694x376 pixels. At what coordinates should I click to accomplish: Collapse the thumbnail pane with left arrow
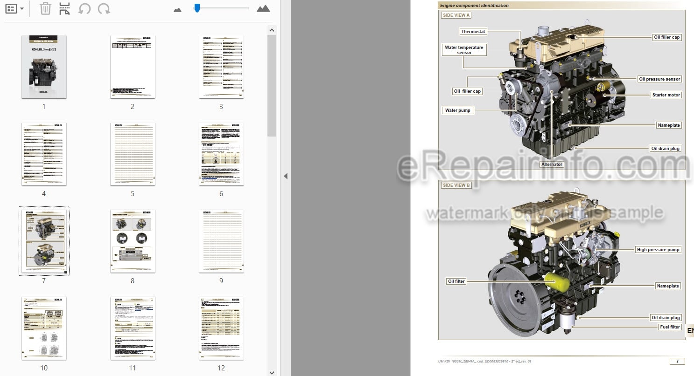click(286, 176)
